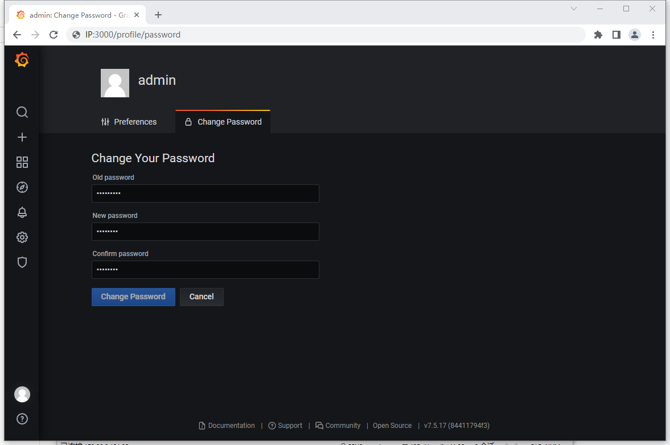Click the site info globe icon
This screenshot has height=445, width=670.
coord(76,35)
